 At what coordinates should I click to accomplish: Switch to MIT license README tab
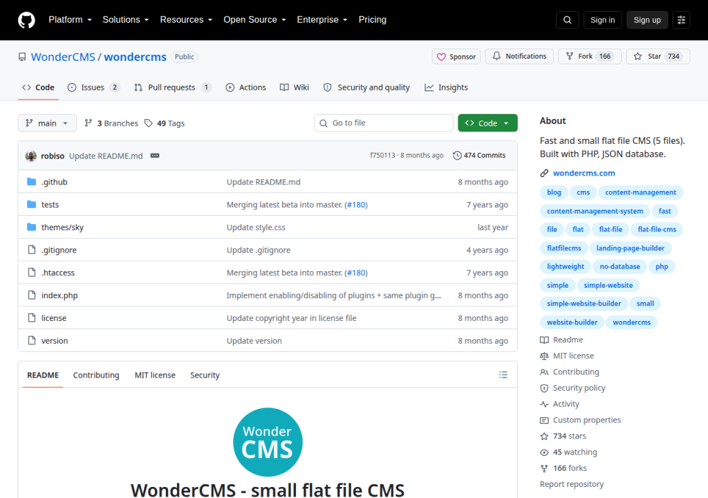[155, 375]
